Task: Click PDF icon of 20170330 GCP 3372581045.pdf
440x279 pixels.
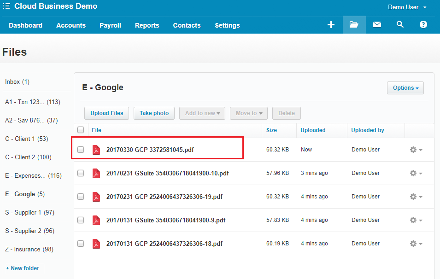Action: (x=96, y=150)
